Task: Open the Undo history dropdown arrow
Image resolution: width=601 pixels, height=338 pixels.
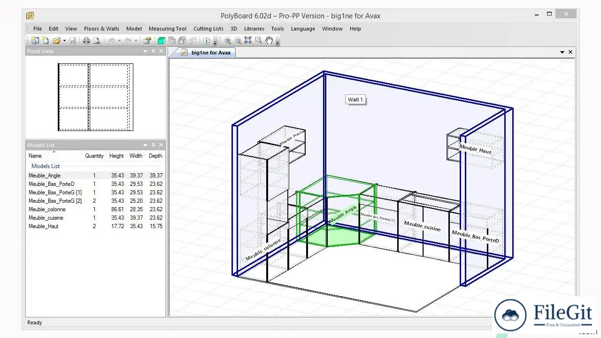Action: (x=119, y=41)
